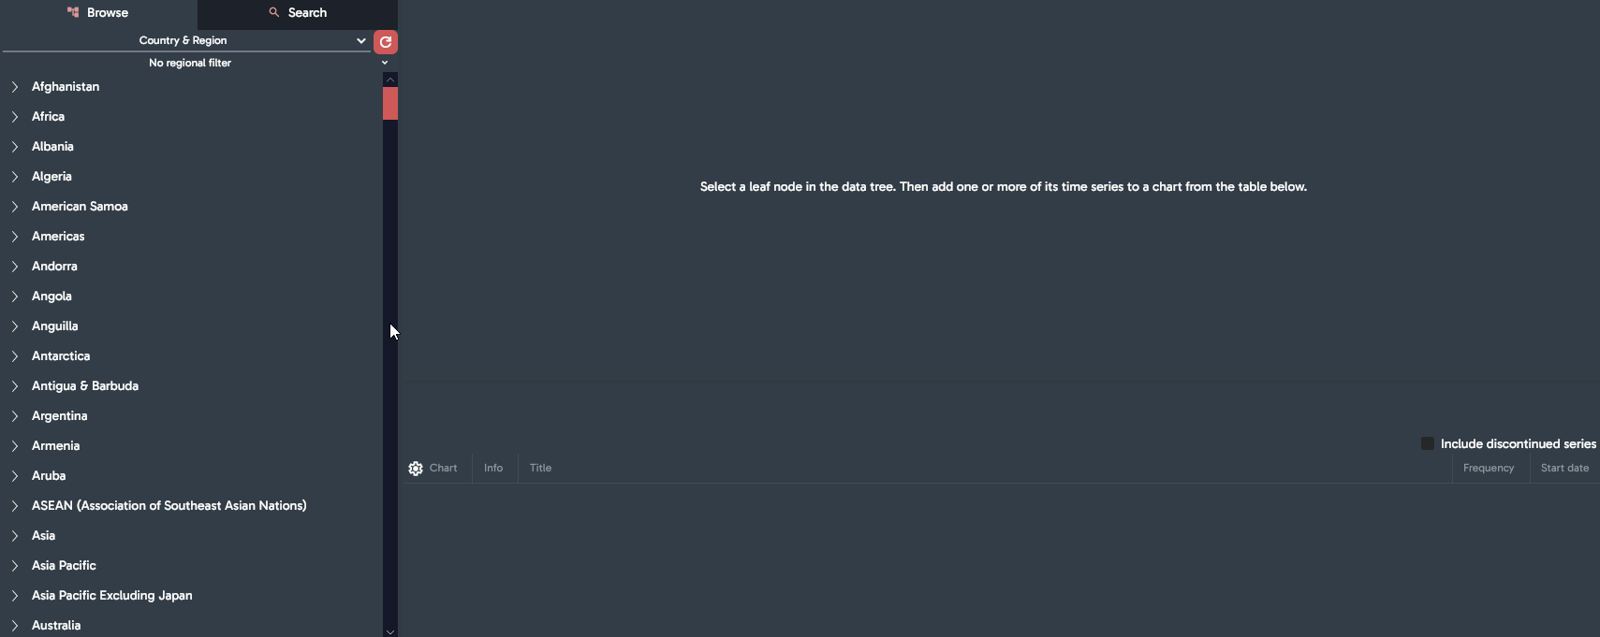Open the chart settings gear icon
1600x637 pixels.
[416, 469]
